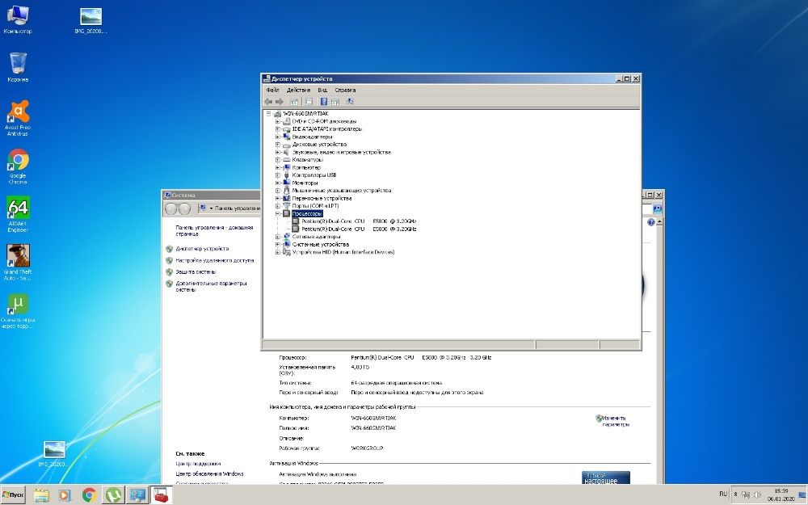Open the Справка menu
The width and height of the screenshot is (808, 505).
pos(345,90)
